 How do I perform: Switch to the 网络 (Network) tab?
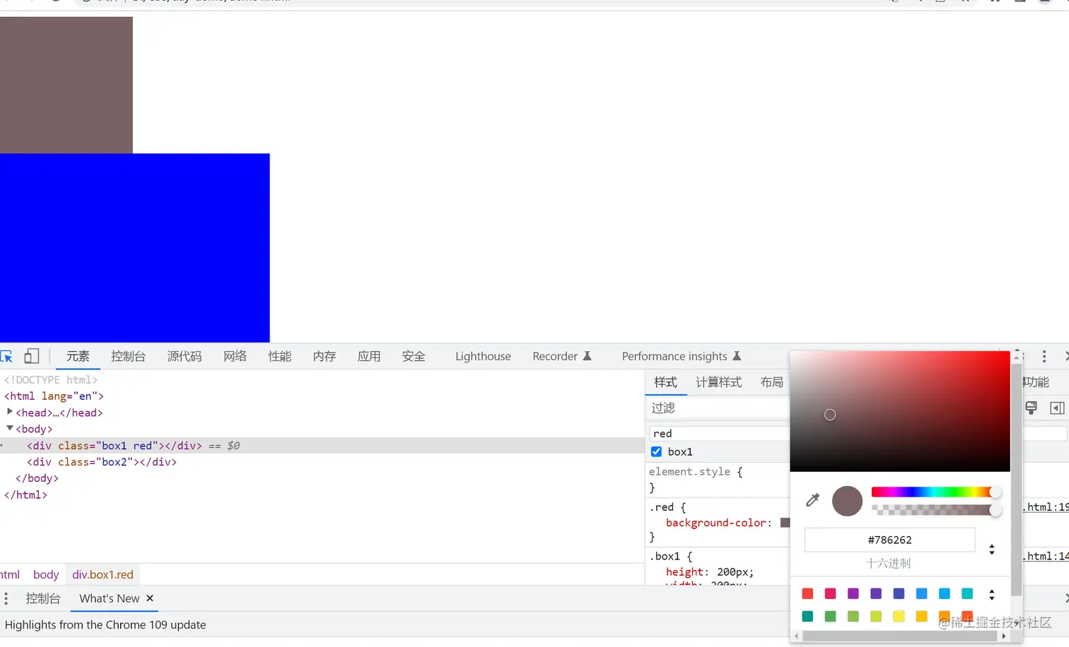click(235, 357)
